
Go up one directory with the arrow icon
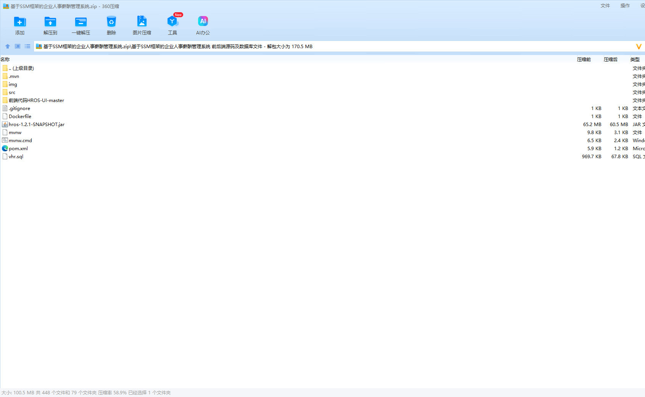(x=8, y=46)
